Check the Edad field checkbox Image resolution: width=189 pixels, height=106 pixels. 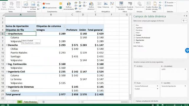click(x=134, y=33)
